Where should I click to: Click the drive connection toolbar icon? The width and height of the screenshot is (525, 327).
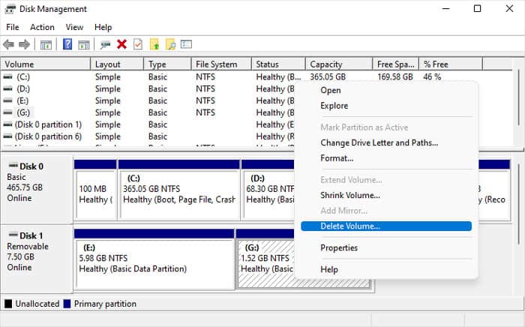click(105, 44)
